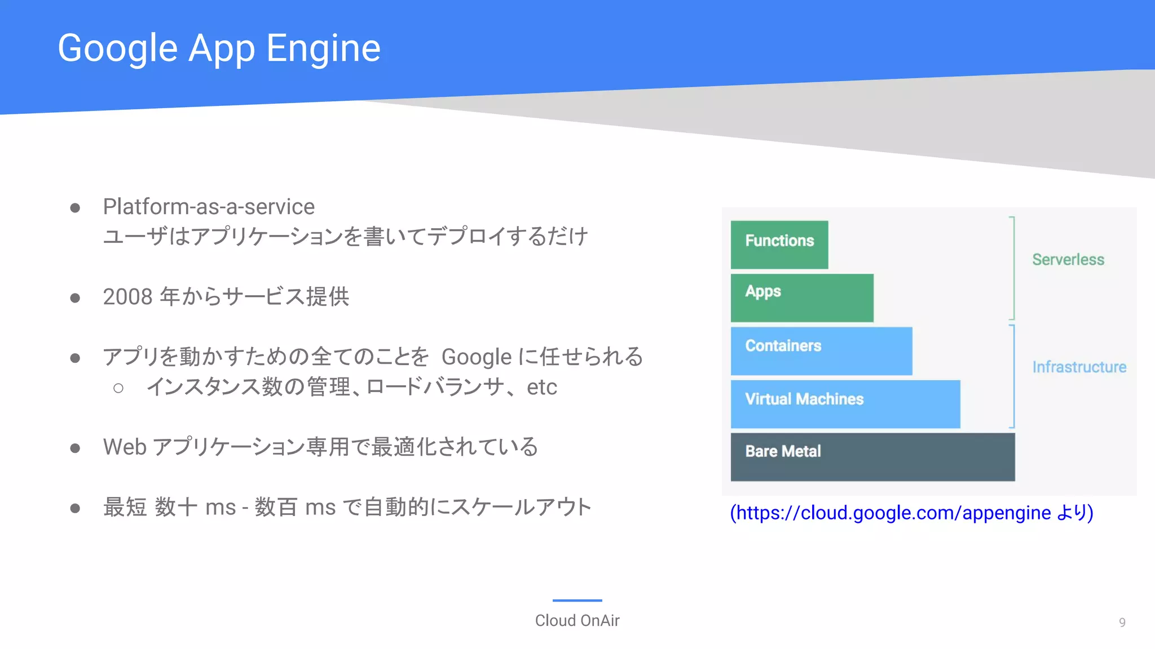Click the Google App Engine title
This screenshot has width=1155, height=649.
click(x=219, y=48)
